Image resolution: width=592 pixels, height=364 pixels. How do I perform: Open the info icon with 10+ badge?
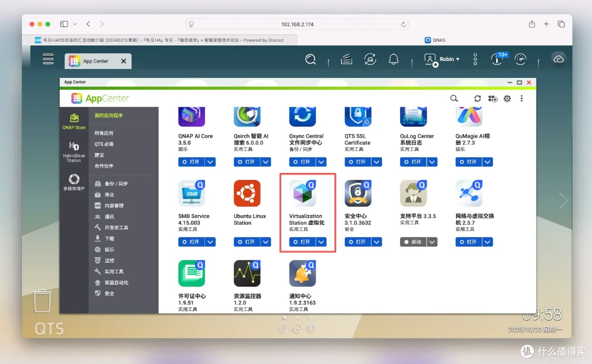pyautogui.click(x=498, y=59)
